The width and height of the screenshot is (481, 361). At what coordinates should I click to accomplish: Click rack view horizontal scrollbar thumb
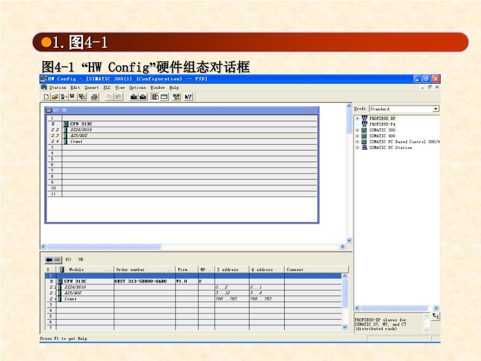104,246
